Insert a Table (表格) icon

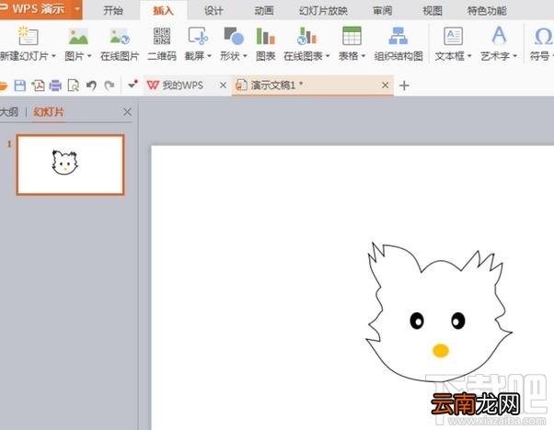(352, 36)
